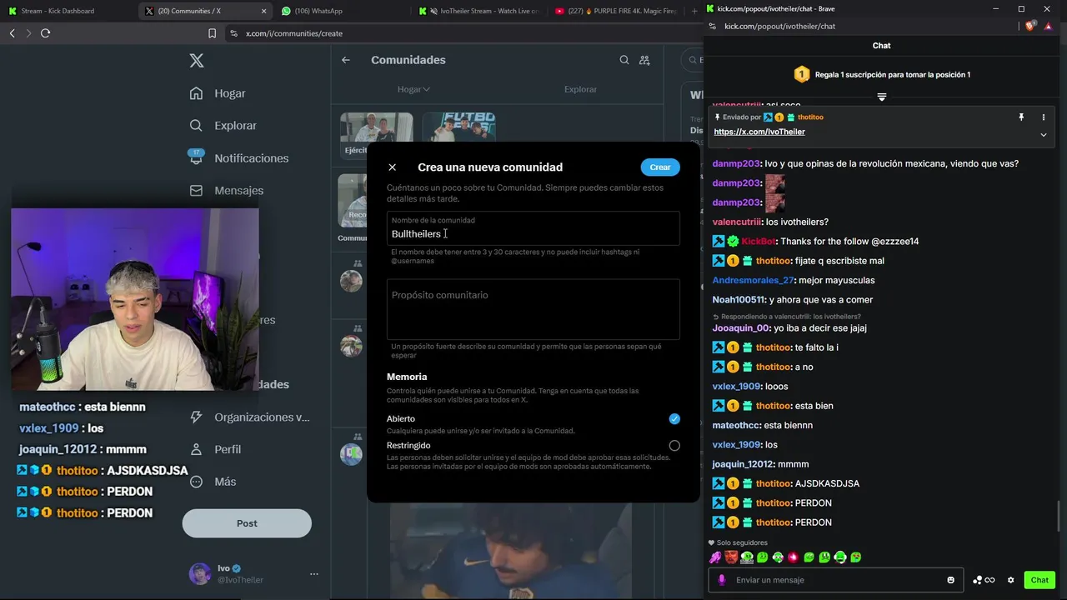This screenshot has width=1067, height=600.
Task: Open a new browser tab
Action: click(x=694, y=11)
